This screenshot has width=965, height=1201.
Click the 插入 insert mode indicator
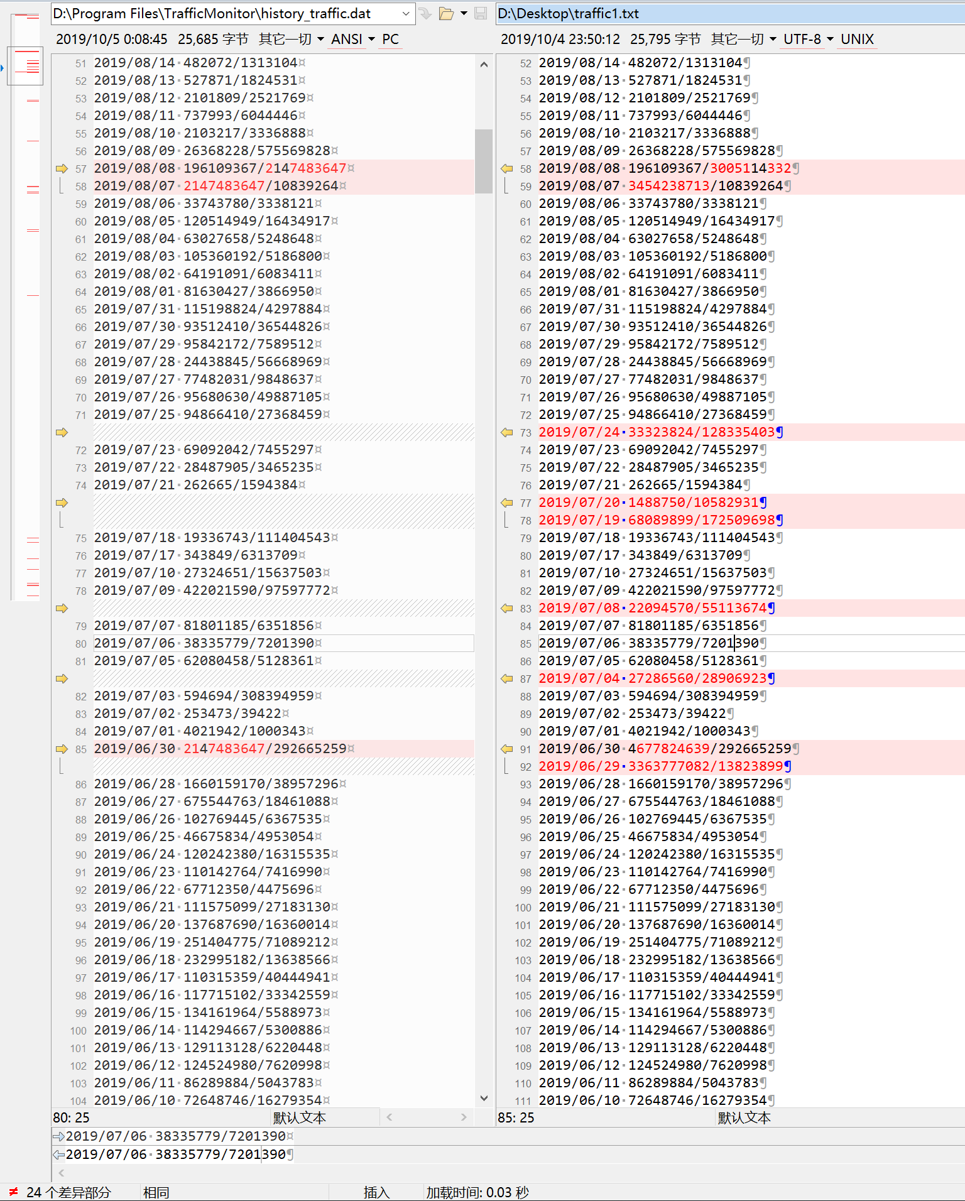pyautogui.click(x=376, y=1192)
